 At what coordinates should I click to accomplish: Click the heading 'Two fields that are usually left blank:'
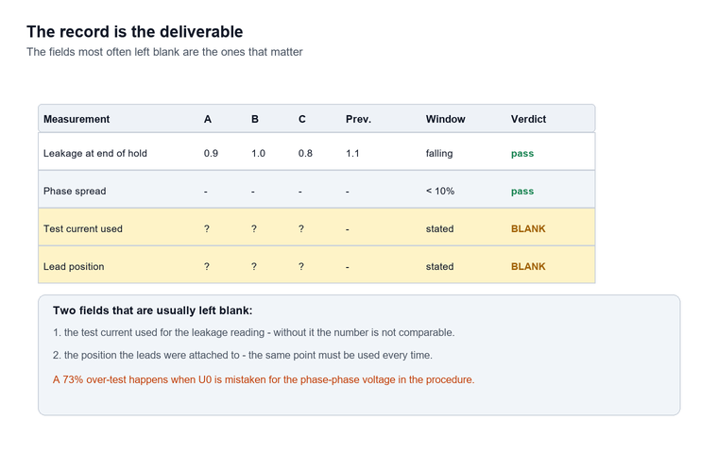pos(152,310)
